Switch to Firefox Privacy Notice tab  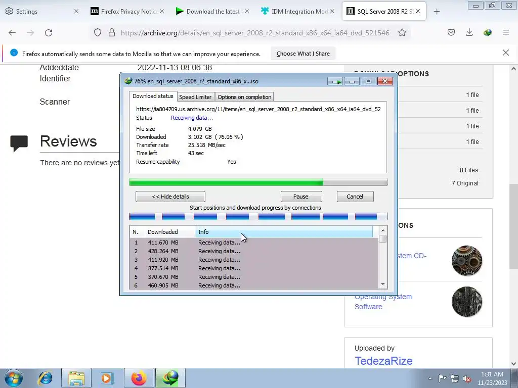(127, 11)
